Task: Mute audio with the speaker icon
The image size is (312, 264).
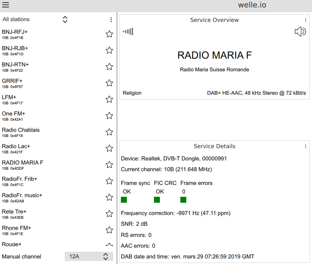Action: click(300, 32)
